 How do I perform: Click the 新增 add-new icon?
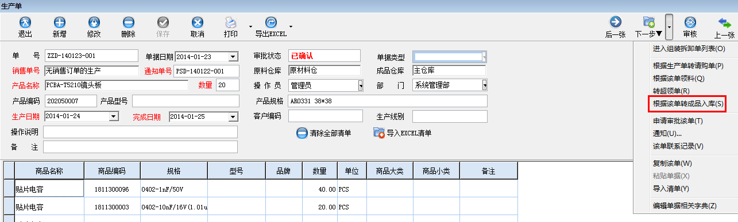(x=60, y=22)
